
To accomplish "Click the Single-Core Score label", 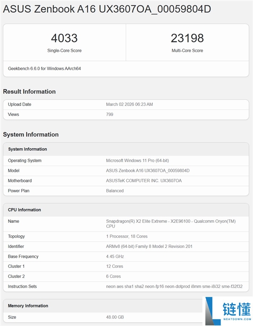I will [x=64, y=51].
